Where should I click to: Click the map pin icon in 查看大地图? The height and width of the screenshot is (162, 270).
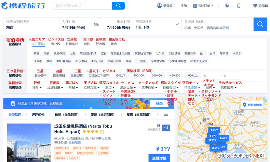point(244,105)
